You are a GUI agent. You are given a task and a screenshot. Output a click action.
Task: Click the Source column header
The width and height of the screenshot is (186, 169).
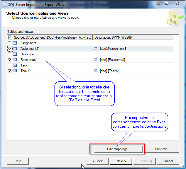click(x=52, y=37)
